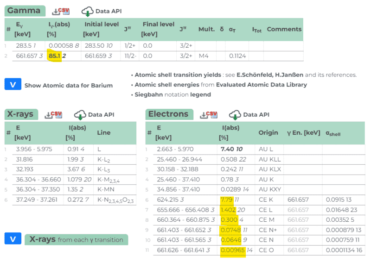Open Data API for X-rays table
The width and height of the screenshot is (371, 262).
94,115
